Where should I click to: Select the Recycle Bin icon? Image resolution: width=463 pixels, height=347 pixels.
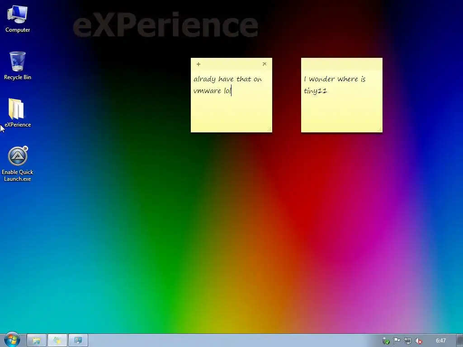pos(18,66)
